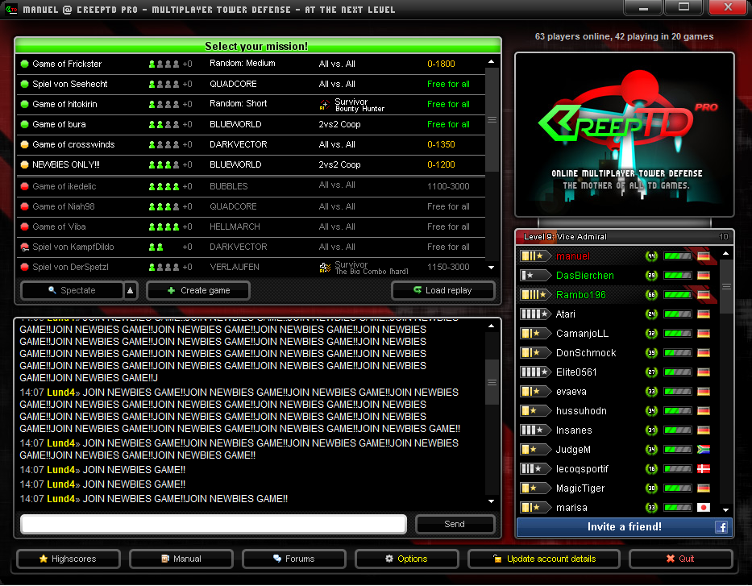
Task: Click the level badge beside DasBierchen
Action: click(x=651, y=276)
